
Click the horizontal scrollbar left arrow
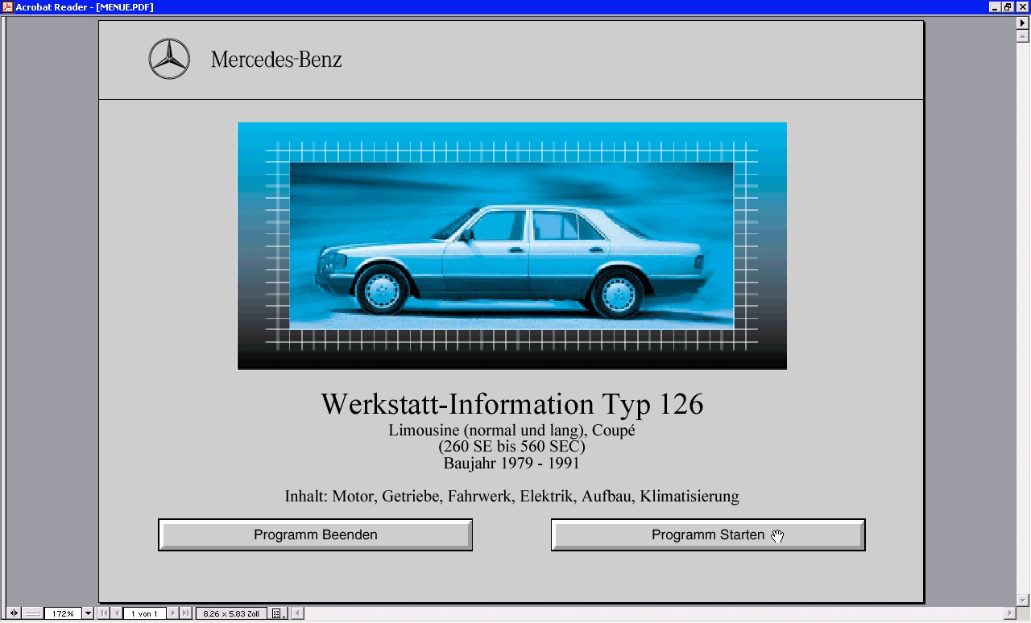297,613
